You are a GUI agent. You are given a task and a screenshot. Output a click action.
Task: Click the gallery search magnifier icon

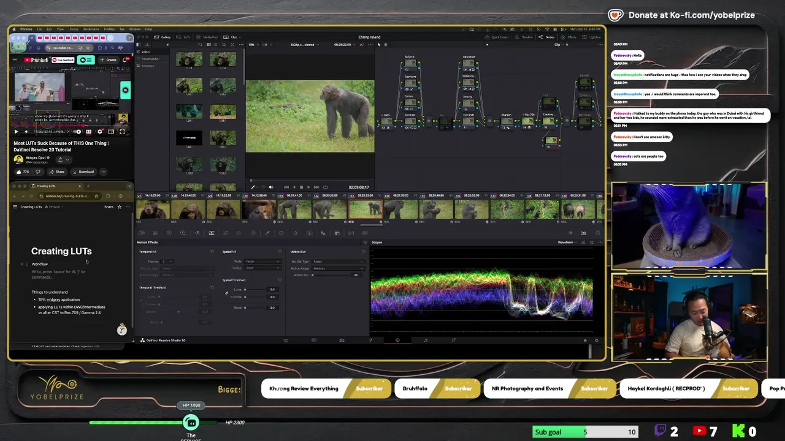[x=224, y=45]
